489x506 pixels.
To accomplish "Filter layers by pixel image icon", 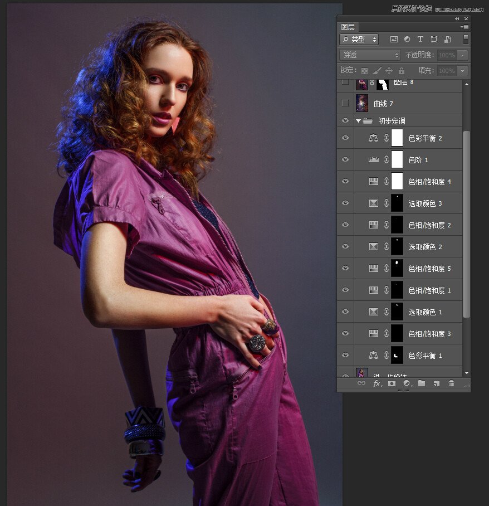I will click(x=394, y=39).
